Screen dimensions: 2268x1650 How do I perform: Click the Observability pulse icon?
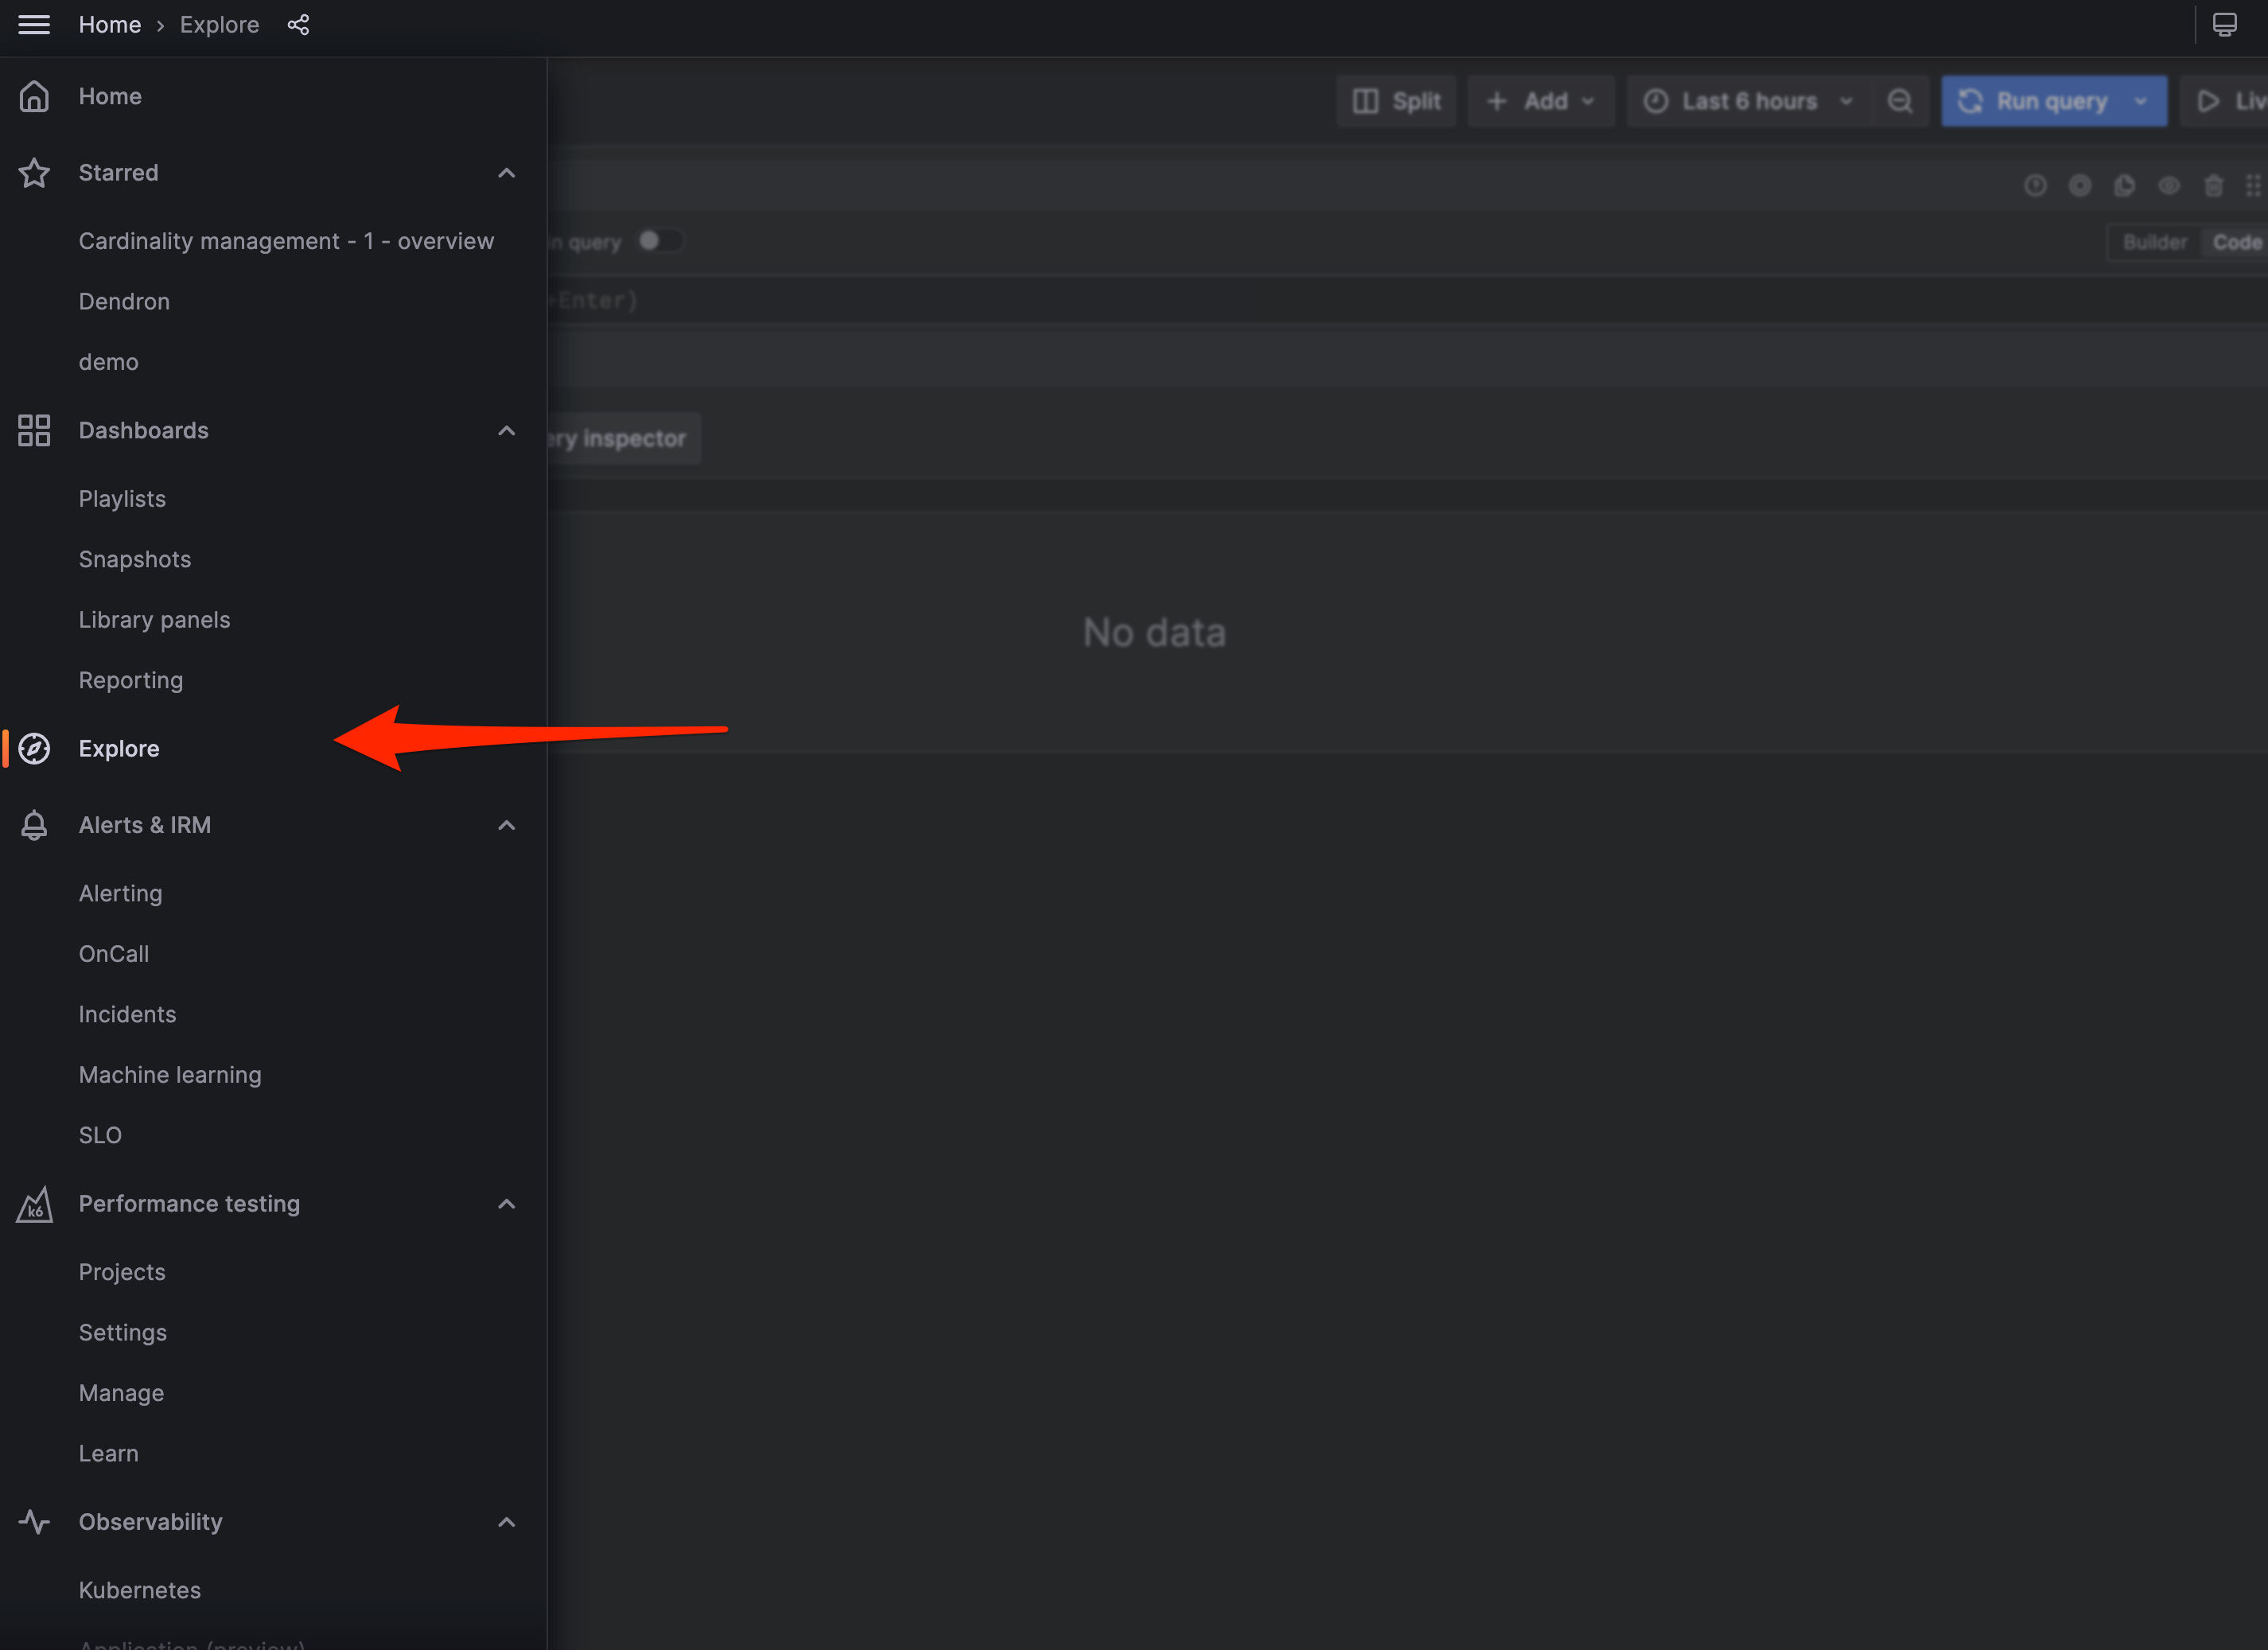tap(34, 1522)
